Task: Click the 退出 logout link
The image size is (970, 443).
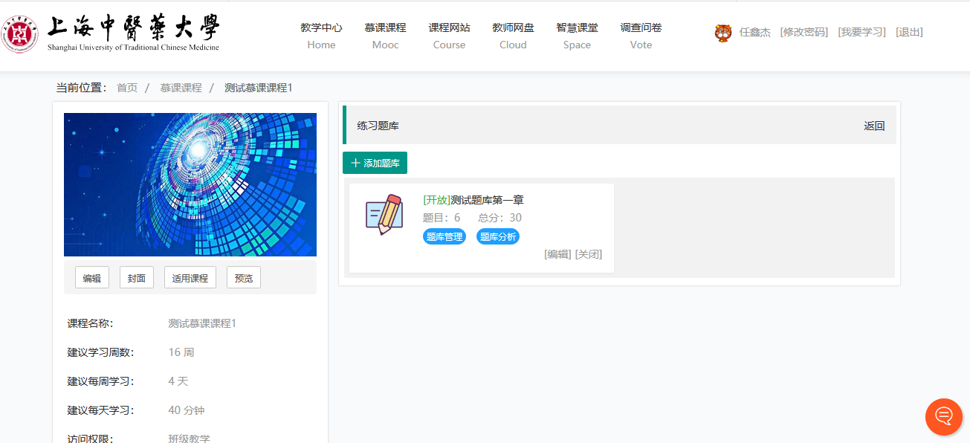Action: pyautogui.click(x=909, y=32)
